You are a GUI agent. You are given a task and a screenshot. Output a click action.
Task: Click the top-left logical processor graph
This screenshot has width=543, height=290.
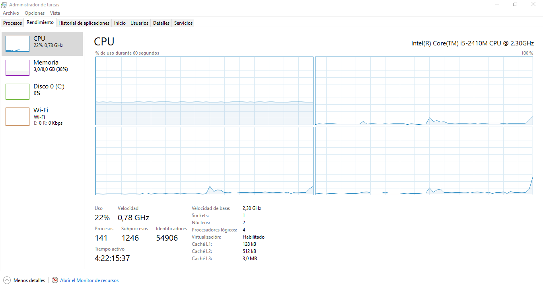pos(204,91)
